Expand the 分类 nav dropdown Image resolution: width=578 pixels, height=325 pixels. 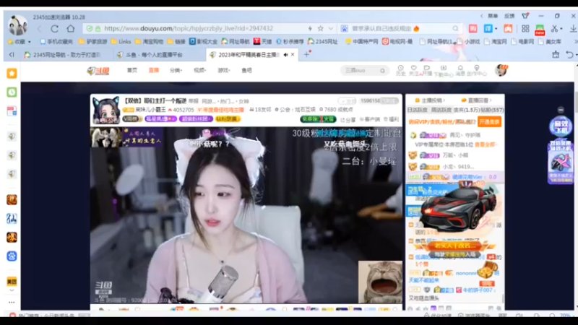tap(176, 70)
